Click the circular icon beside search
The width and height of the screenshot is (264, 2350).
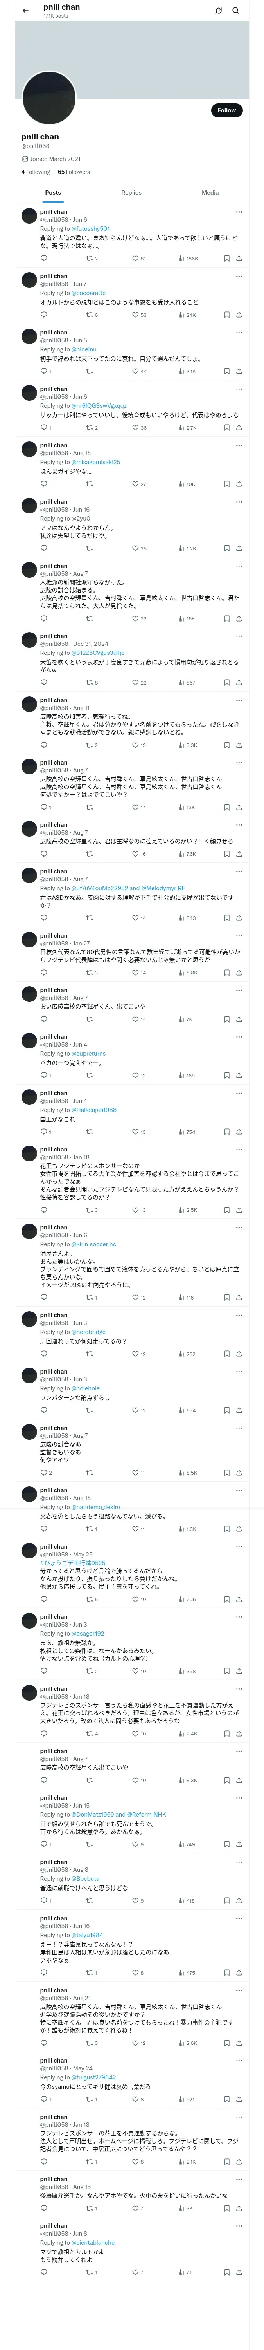[x=219, y=11]
